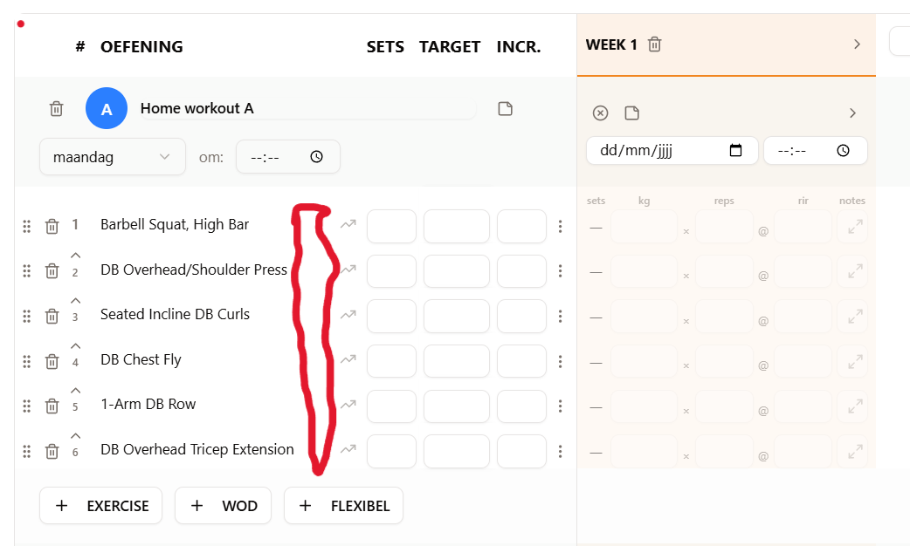Screen dimensions: 910x546
Task: Open the note icon beside Home workout A
Action: coord(506,108)
